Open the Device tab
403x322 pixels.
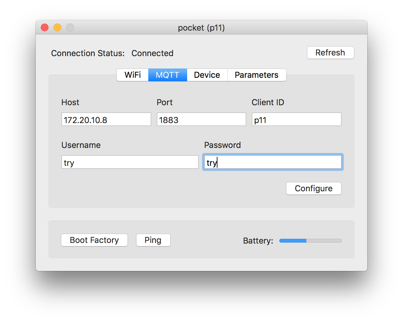207,75
